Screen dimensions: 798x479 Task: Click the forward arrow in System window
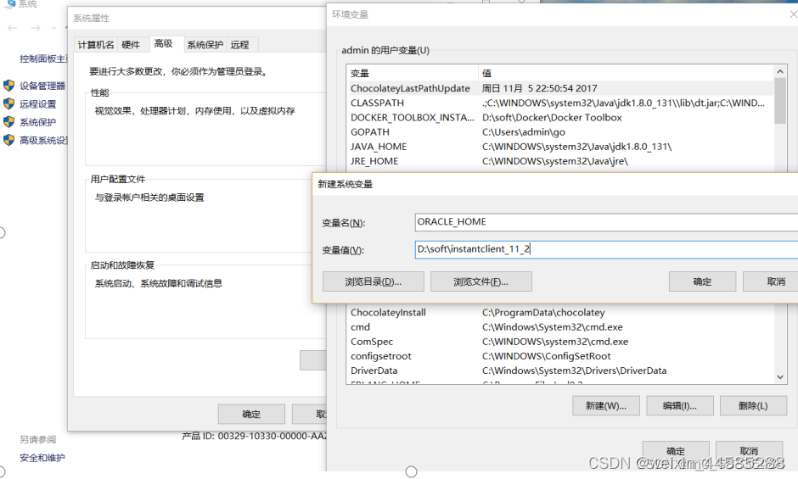[x=36, y=28]
